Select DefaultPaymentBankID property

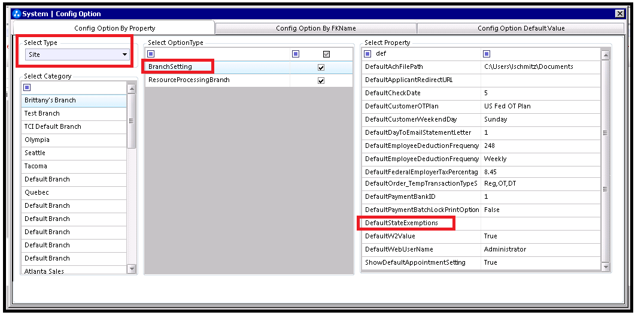pos(421,196)
